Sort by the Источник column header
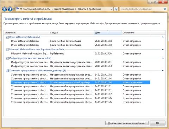This screenshot has height=129, width=169. pyautogui.click(x=26, y=33)
